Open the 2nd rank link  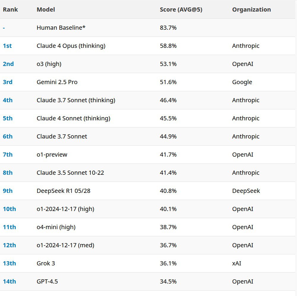pyautogui.click(x=8, y=64)
